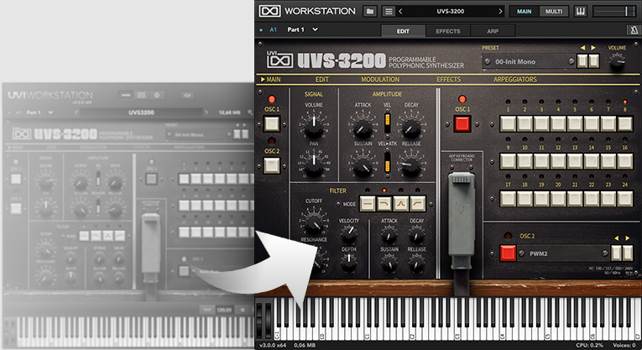This screenshot has height=350, width=642.
Task: Go to next instrument with right chevron
Action: pyautogui.click(x=500, y=12)
